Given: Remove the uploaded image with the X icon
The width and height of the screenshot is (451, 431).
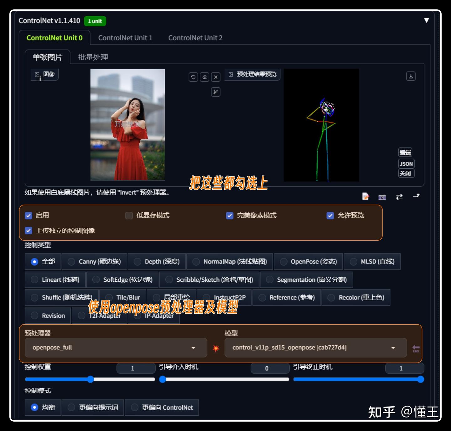Looking at the screenshot, I should click(x=215, y=77).
